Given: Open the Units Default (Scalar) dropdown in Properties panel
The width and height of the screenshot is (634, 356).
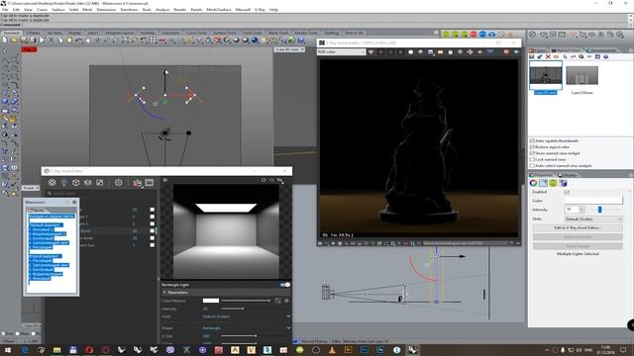Looking at the screenshot, I should (x=593, y=219).
